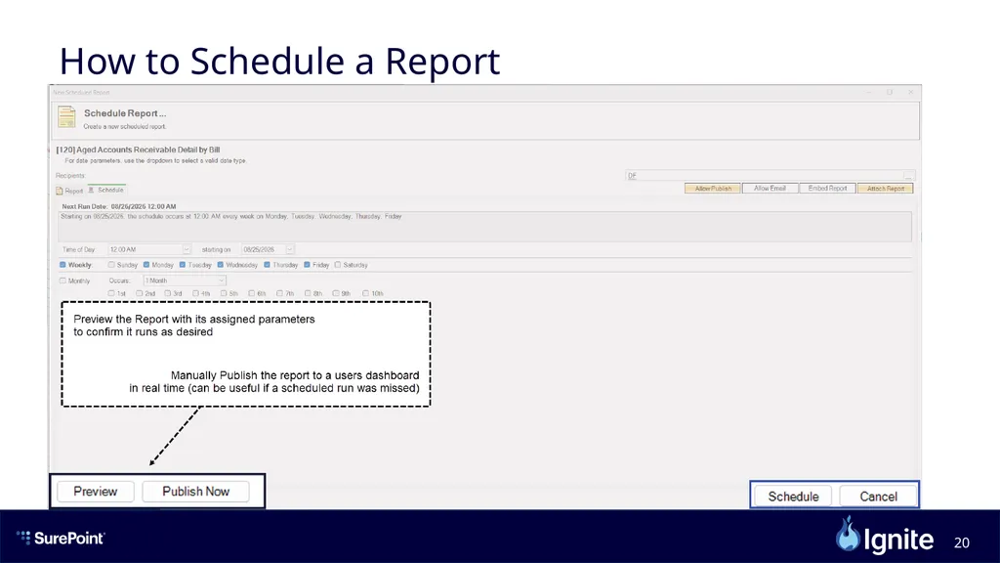Click the schedule description text box
This screenshot has height=563, width=1000.
point(484,227)
